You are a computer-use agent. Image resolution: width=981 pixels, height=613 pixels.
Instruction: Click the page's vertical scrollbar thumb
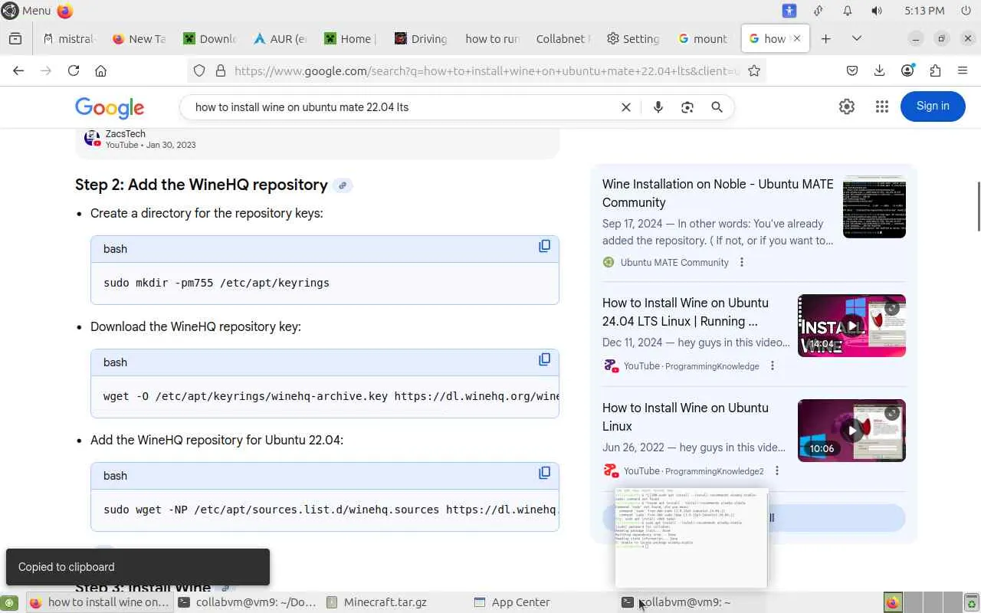coord(978,206)
